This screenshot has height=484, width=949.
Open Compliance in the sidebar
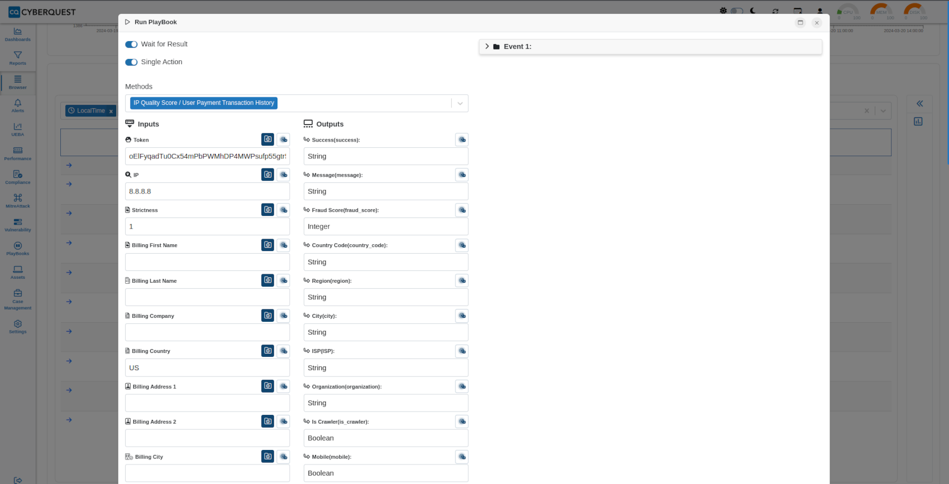pos(18,177)
